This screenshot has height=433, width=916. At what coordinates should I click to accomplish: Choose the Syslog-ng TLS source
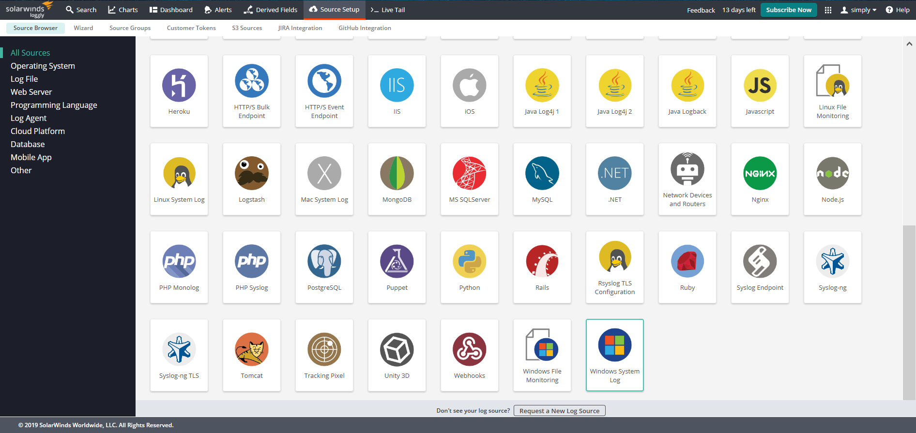tap(179, 355)
